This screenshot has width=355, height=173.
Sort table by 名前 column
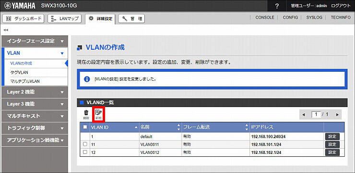[x=160, y=127]
